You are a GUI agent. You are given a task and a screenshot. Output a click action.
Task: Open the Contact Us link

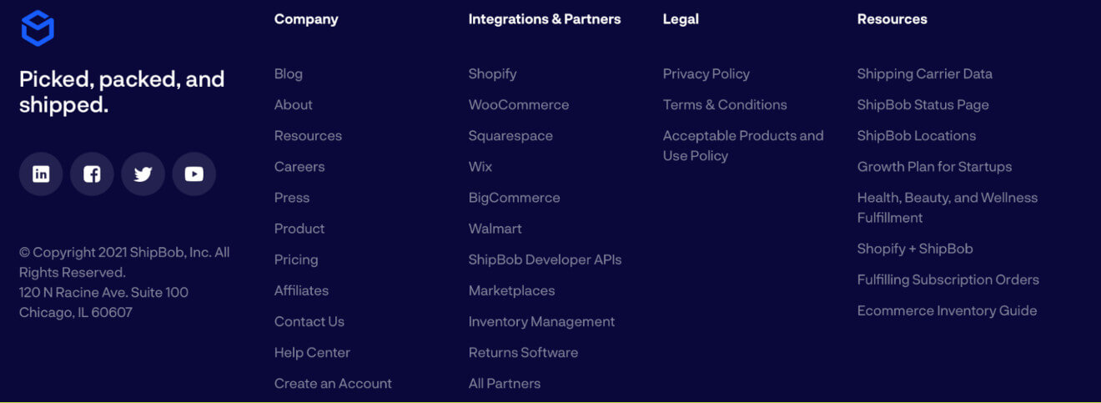click(x=309, y=320)
